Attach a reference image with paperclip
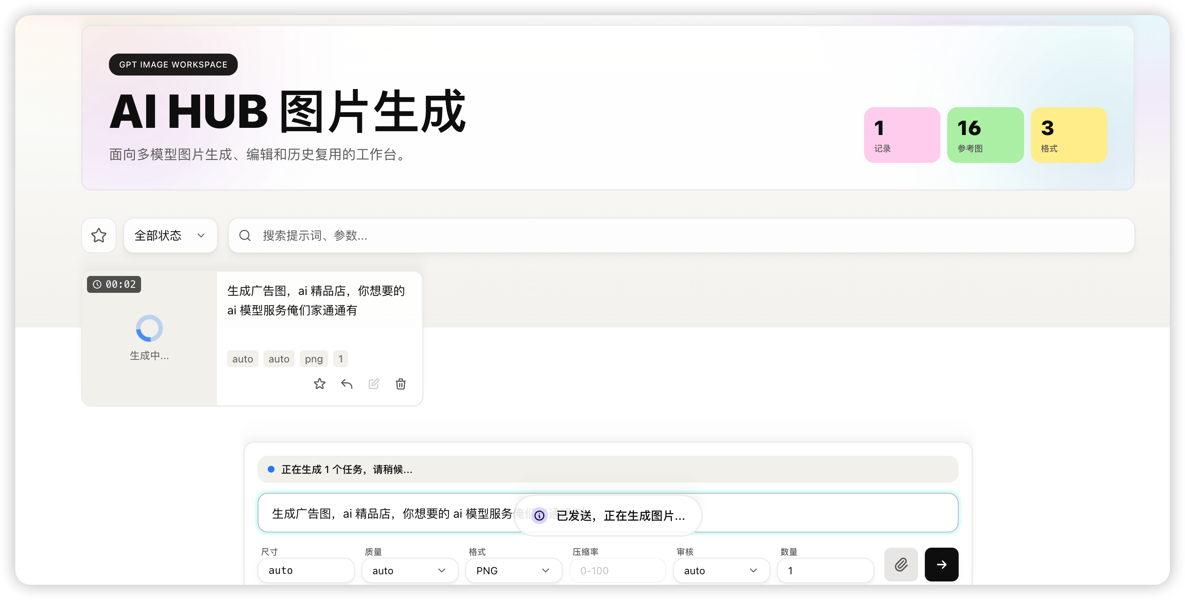The width and height of the screenshot is (1185, 600). click(901, 564)
